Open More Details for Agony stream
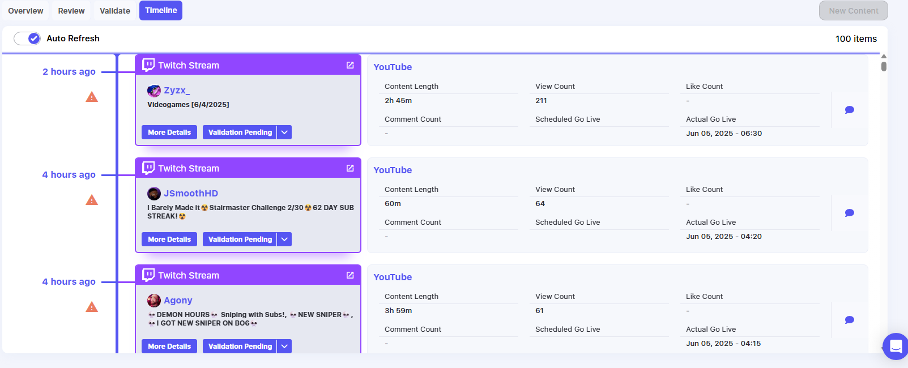The image size is (908, 368). [x=169, y=346]
